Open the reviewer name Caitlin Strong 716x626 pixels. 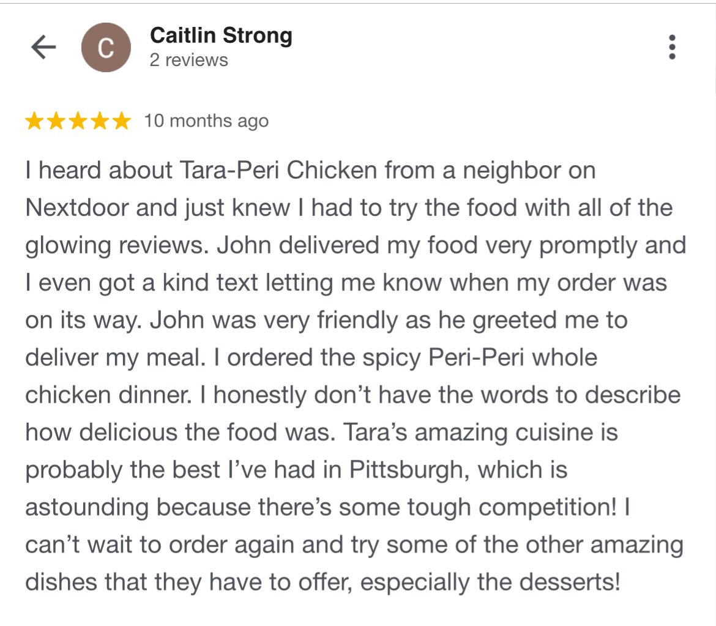point(221,35)
